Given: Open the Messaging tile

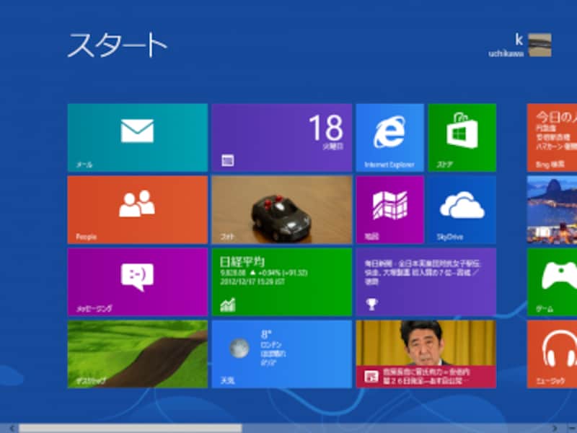Looking at the screenshot, I should point(138,282).
